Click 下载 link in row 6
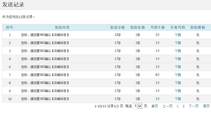 [178, 67]
